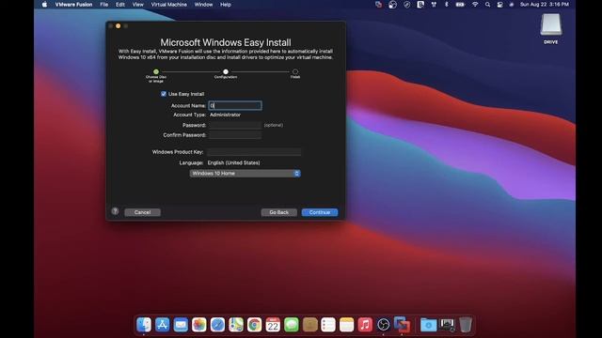
Task: Click the 'English (United States)' language text
Action: tap(234, 162)
